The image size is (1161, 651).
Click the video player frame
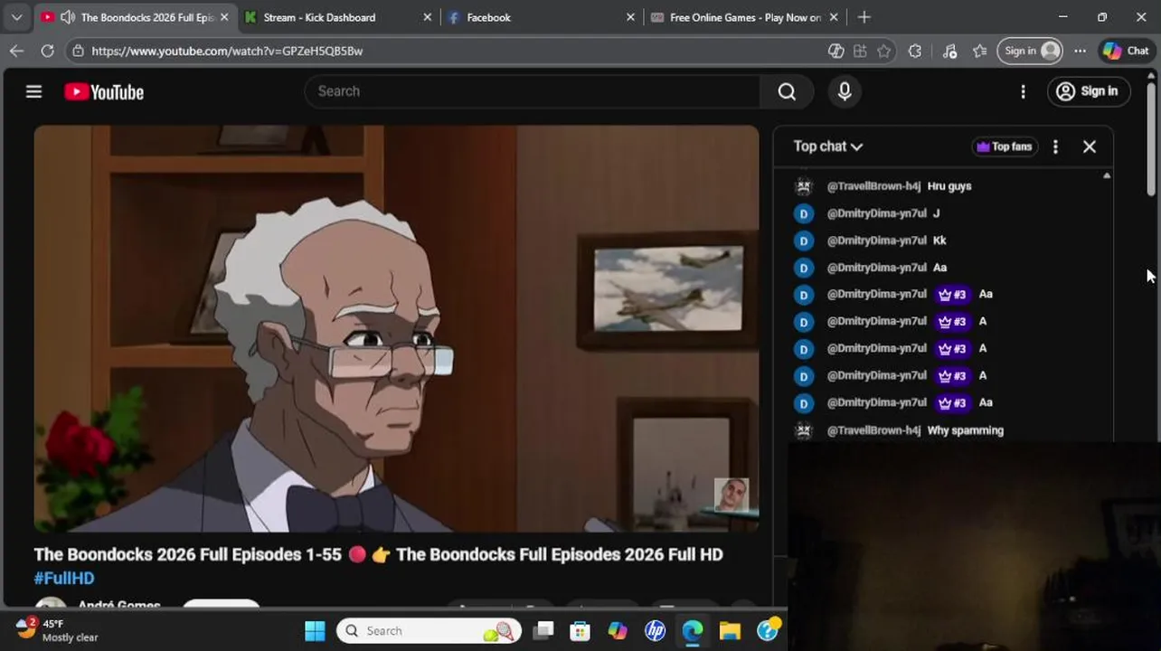pos(396,328)
